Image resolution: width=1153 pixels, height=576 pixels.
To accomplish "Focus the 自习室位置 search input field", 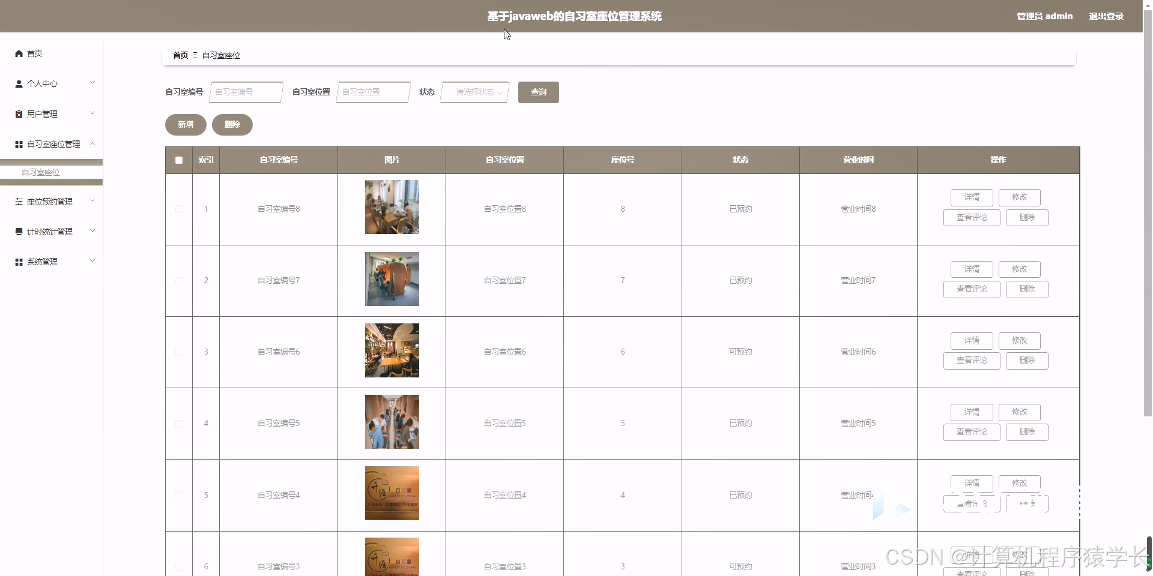I will point(374,92).
